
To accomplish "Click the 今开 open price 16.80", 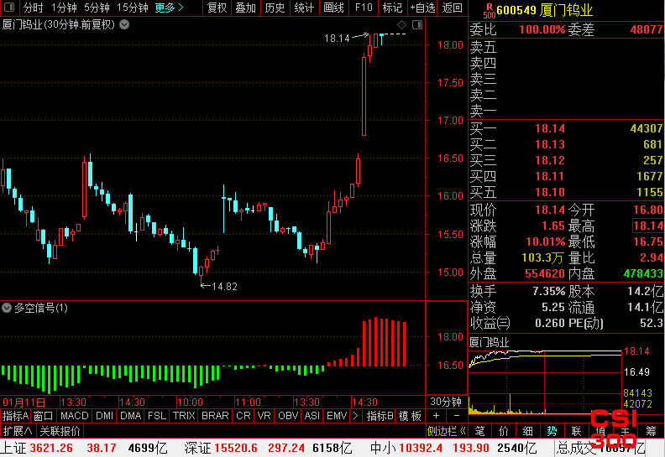I will click(x=647, y=210).
